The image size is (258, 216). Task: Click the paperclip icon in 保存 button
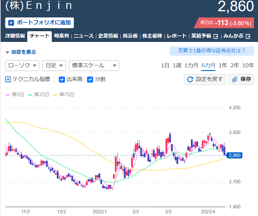(x=235, y=79)
